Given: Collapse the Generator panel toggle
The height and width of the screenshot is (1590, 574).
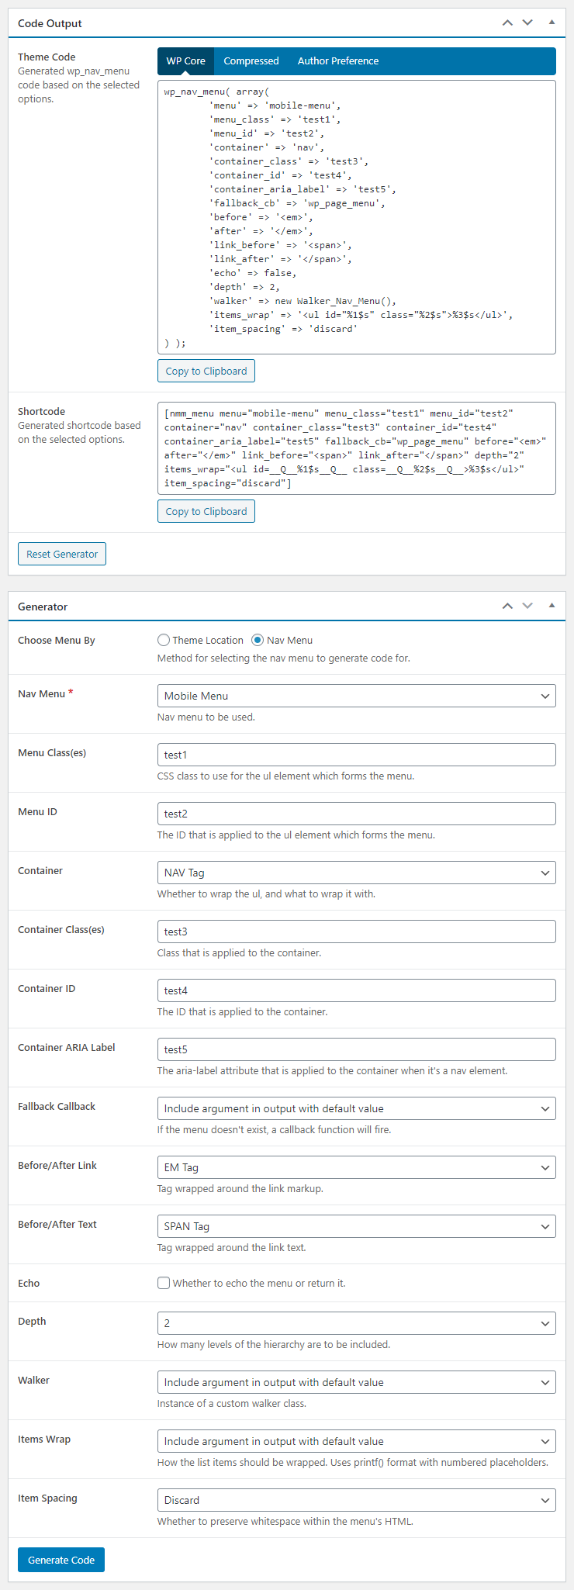Looking at the screenshot, I should point(552,606).
